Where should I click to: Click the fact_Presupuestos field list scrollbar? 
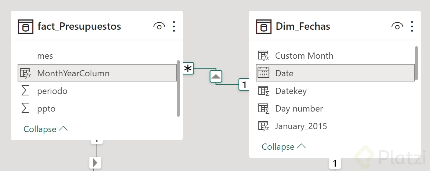(178, 88)
